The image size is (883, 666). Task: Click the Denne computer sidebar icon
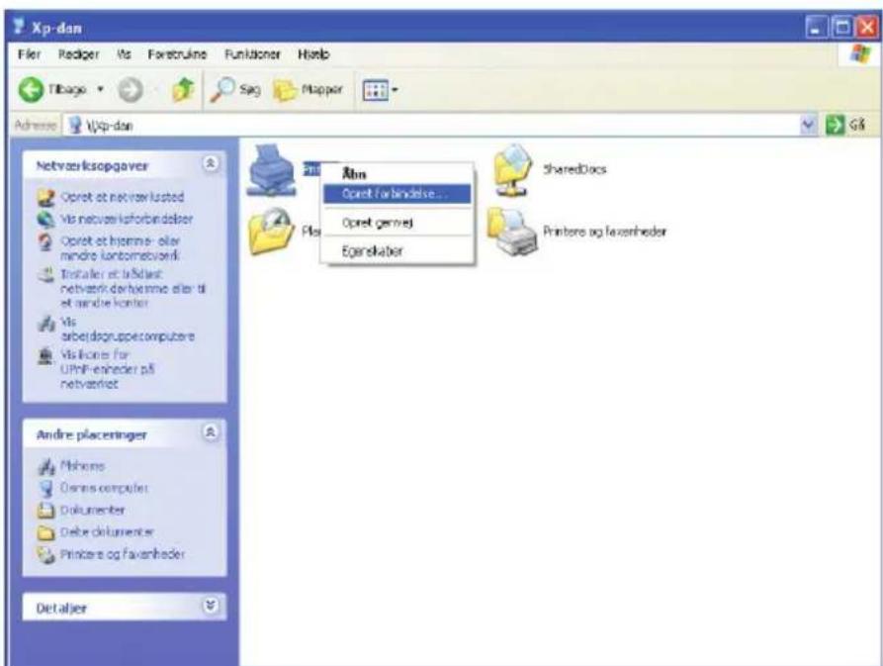tap(46, 488)
